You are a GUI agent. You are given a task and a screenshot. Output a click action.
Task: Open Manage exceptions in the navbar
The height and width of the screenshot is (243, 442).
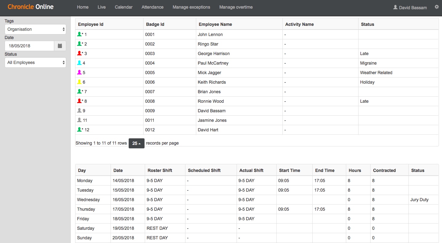pos(191,7)
